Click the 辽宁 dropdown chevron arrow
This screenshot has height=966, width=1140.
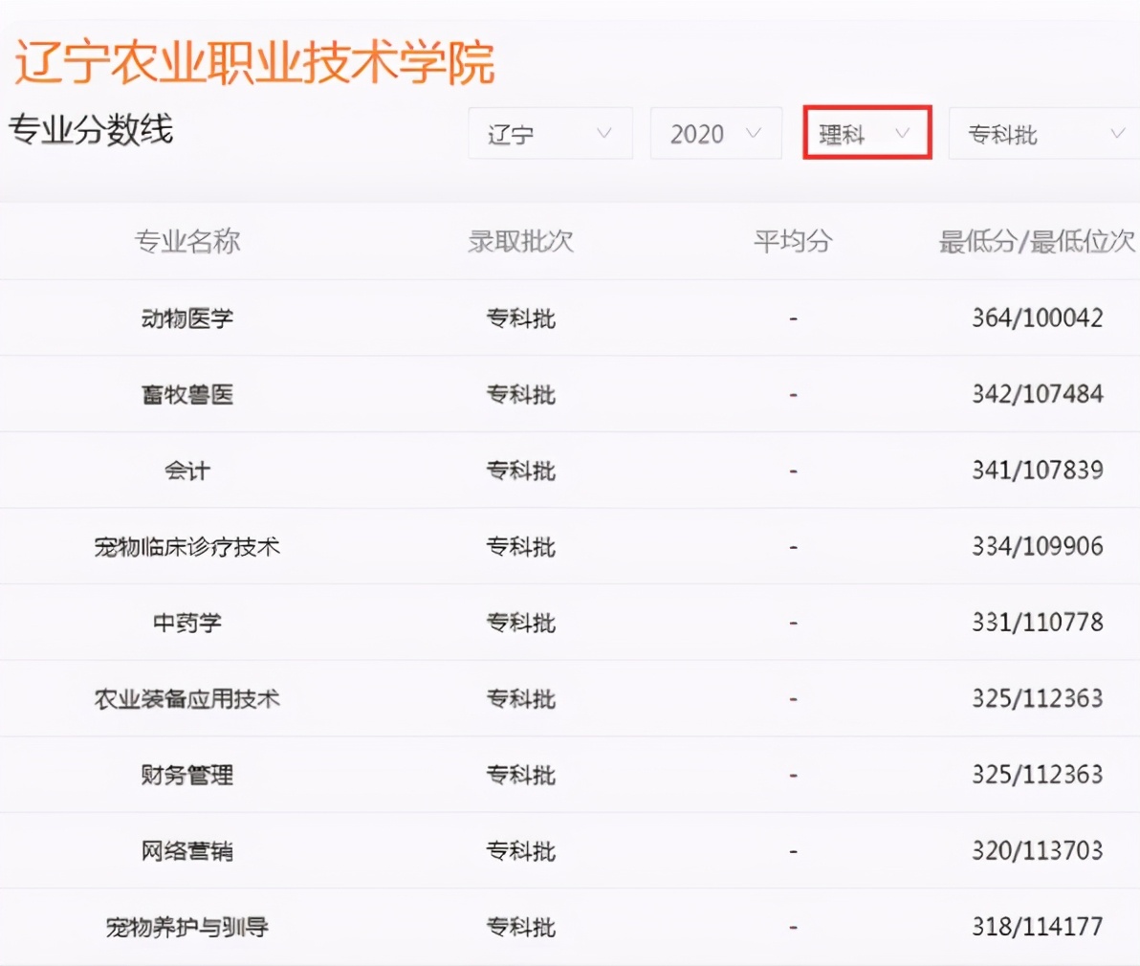[x=604, y=134]
